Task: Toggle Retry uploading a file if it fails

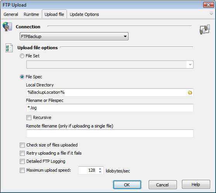Action: pos(22,153)
